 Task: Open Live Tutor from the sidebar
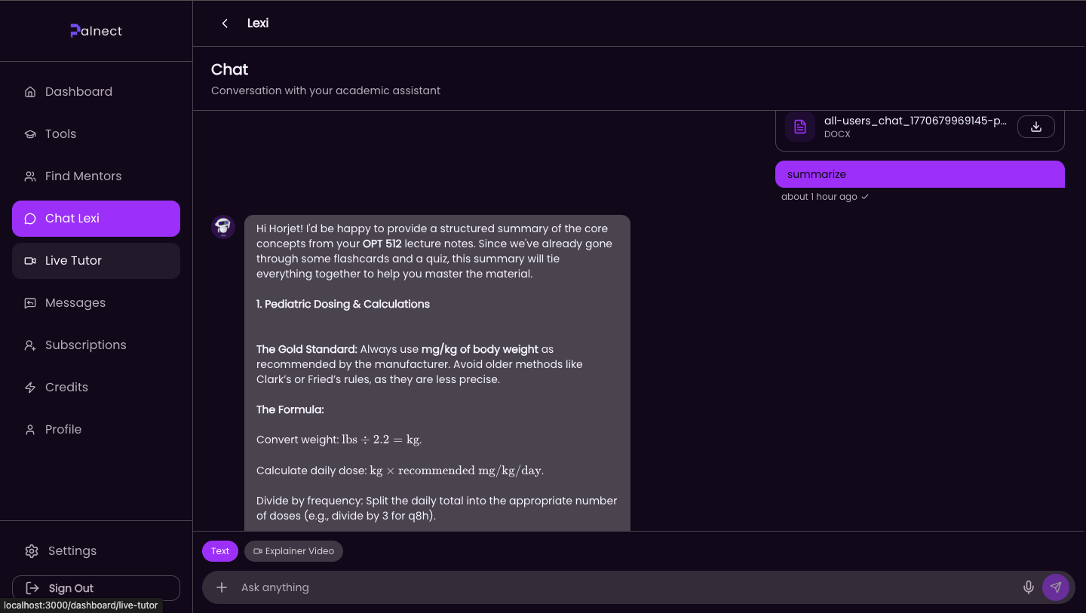(73, 261)
